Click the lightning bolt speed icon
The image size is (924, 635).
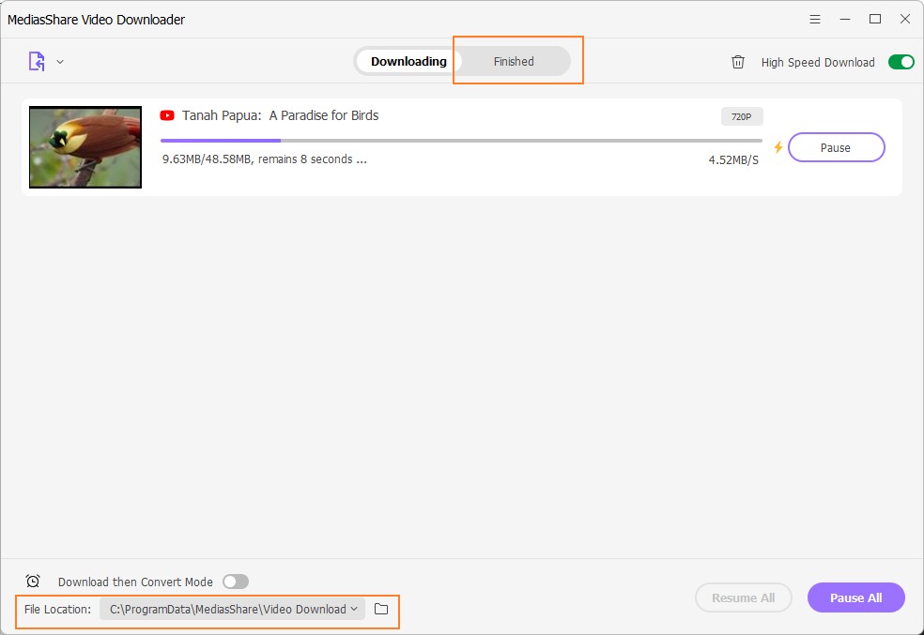tap(778, 147)
